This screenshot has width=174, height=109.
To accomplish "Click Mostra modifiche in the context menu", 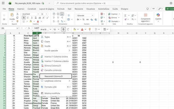I will 56,93.
